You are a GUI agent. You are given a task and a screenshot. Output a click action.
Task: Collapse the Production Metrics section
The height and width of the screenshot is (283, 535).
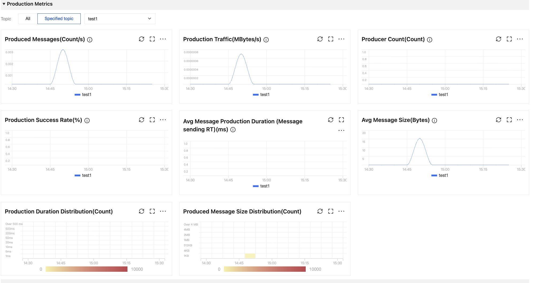[x=4, y=4]
